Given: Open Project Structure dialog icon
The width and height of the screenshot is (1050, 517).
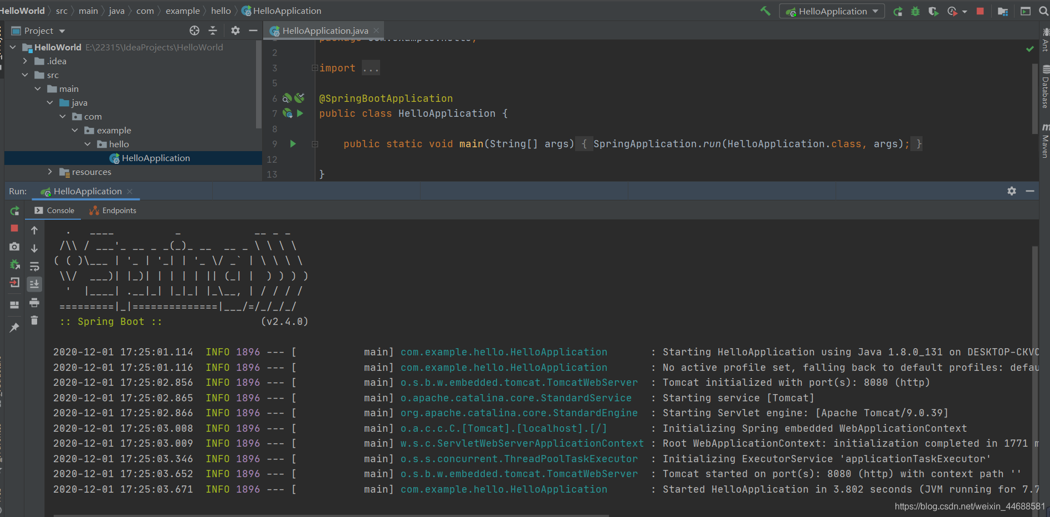Looking at the screenshot, I should click(x=1003, y=11).
